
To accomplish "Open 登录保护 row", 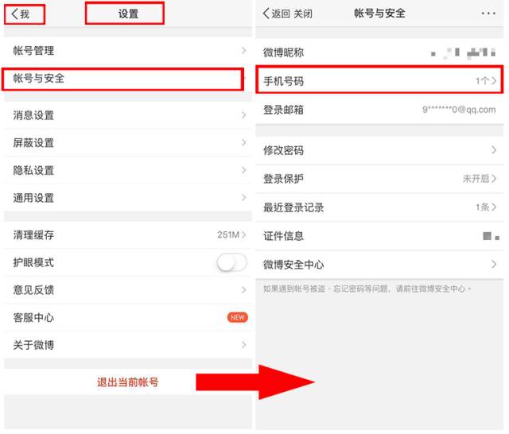I will click(x=379, y=179).
